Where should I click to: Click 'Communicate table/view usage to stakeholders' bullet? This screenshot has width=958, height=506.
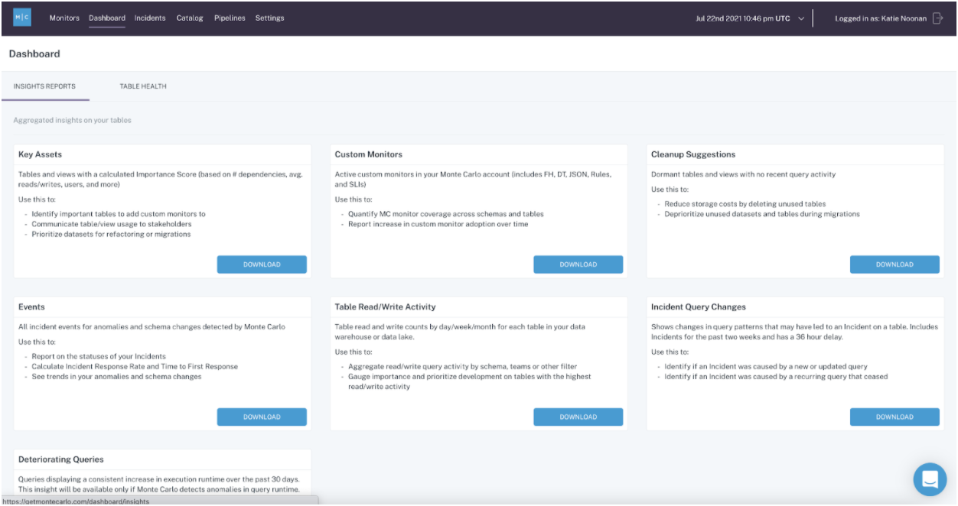point(112,224)
